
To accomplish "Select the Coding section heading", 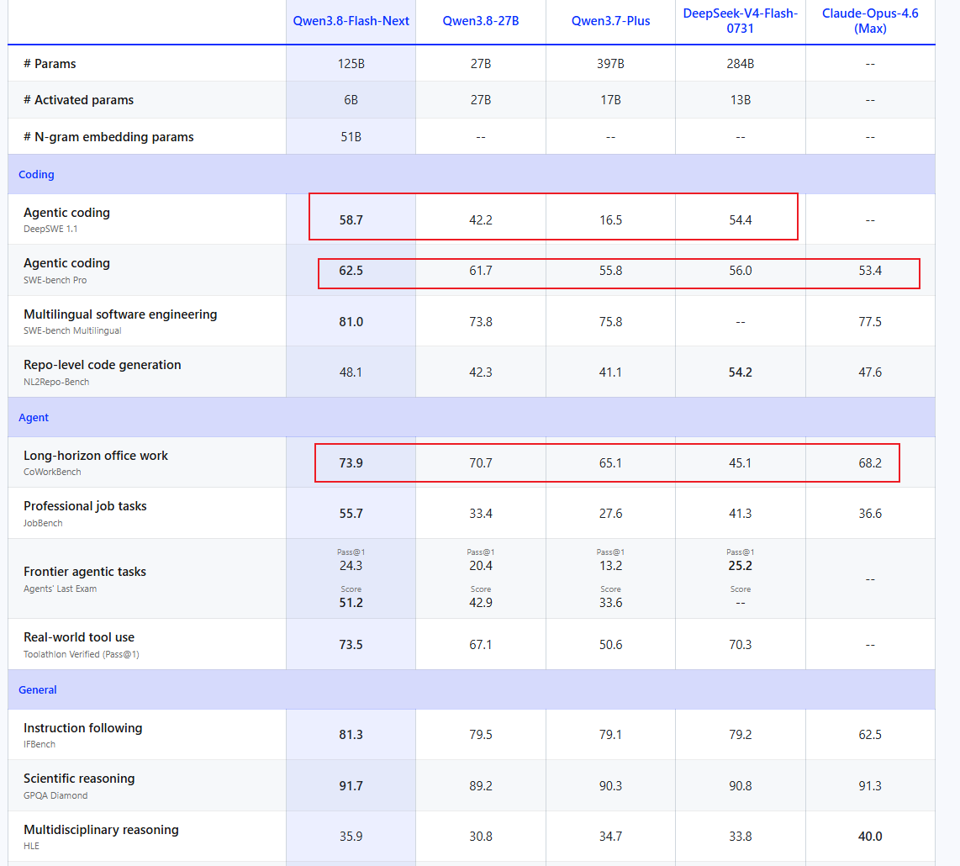I will [36, 175].
